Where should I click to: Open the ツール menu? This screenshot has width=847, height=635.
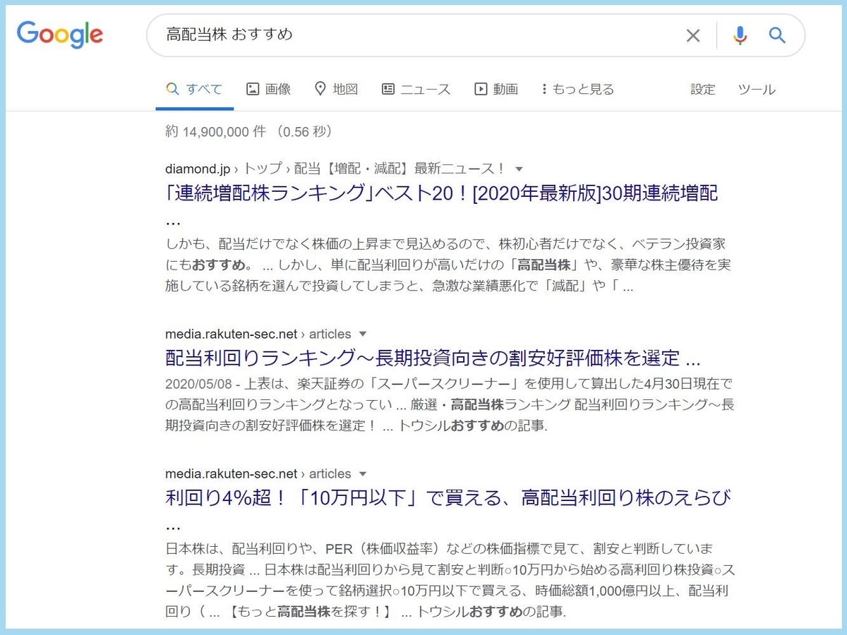tap(757, 90)
